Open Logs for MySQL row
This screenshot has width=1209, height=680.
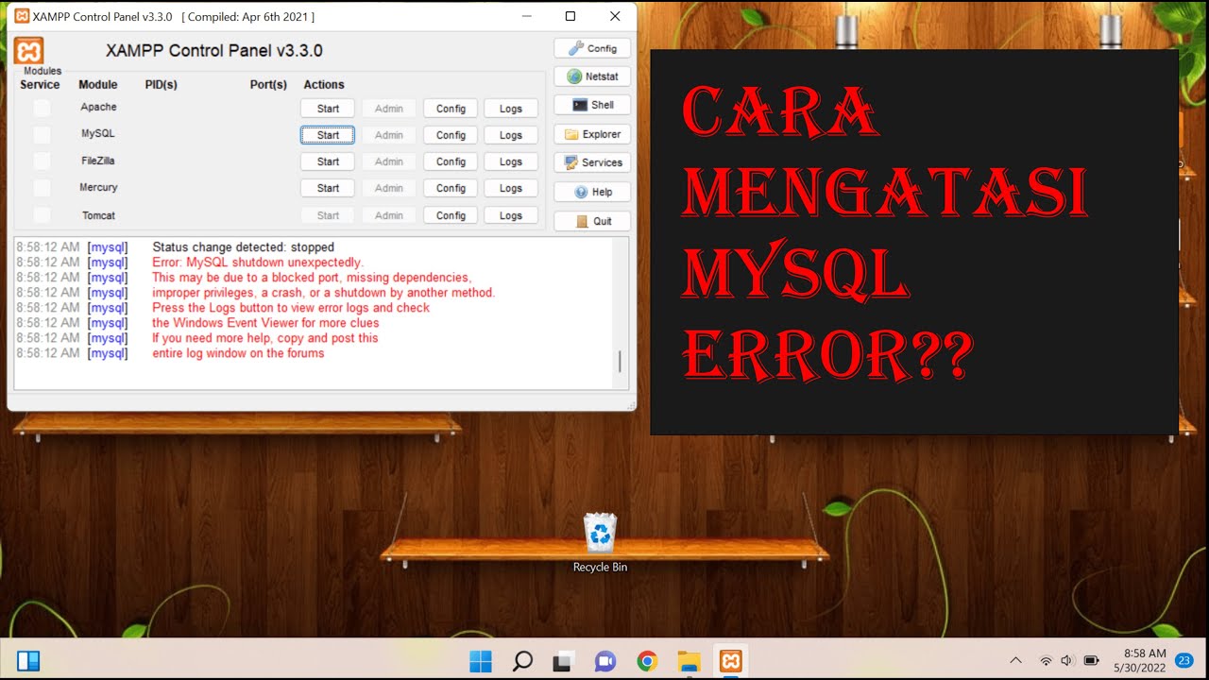tap(511, 135)
